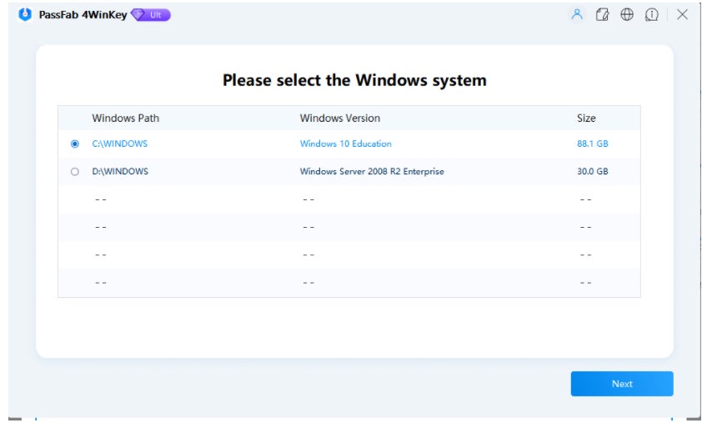Screen dimensions: 702x423
Task: Click Windows Server 2008 R2 Enterprise cell
Action: coord(372,172)
